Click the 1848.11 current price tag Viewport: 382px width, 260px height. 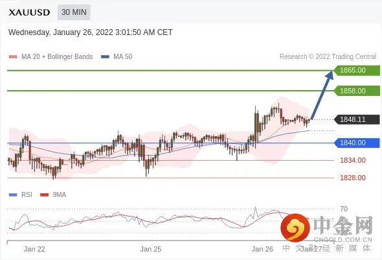(x=357, y=119)
